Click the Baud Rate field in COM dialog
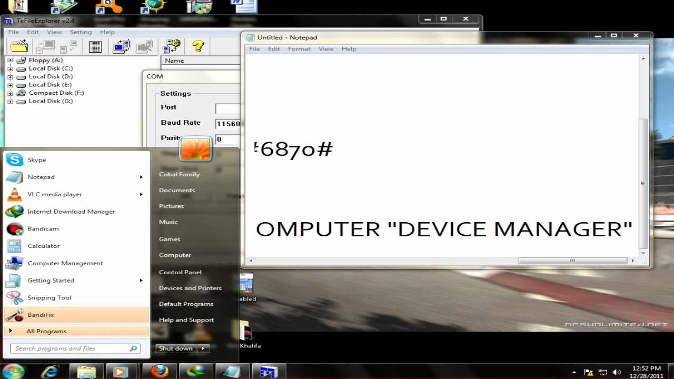The height and width of the screenshot is (379, 674). point(227,124)
